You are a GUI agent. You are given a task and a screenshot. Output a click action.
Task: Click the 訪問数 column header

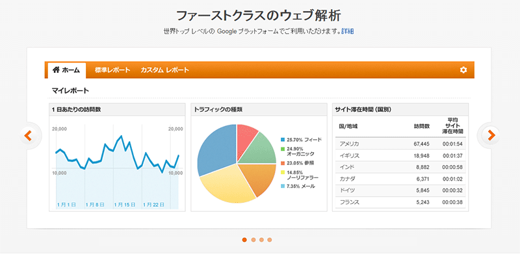pos(422,126)
